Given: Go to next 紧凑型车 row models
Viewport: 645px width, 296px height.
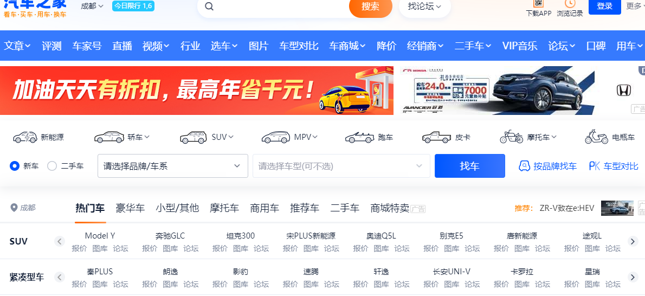Looking at the screenshot, I should pos(634,277).
